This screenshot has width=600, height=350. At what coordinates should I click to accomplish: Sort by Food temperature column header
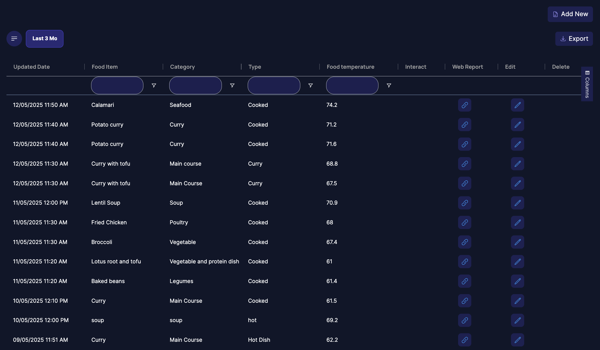click(350, 67)
